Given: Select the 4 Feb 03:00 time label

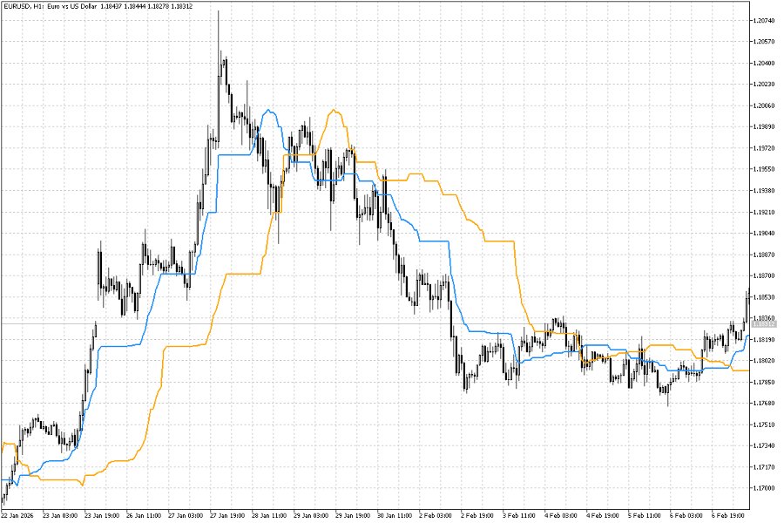Looking at the screenshot, I should [560, 515].
